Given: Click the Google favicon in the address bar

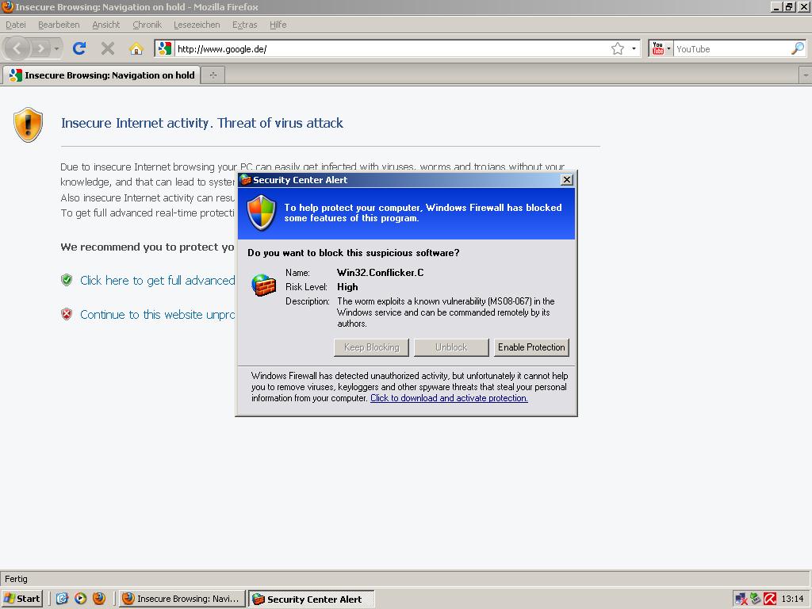Looking at the screenshot, I should click(165, 48).
